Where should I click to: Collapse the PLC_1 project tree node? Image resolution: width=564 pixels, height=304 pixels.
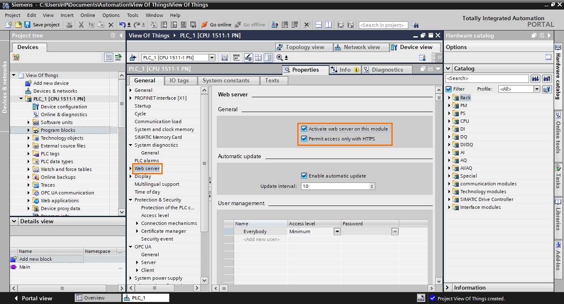pyautogui.click(x=21, y=99)
